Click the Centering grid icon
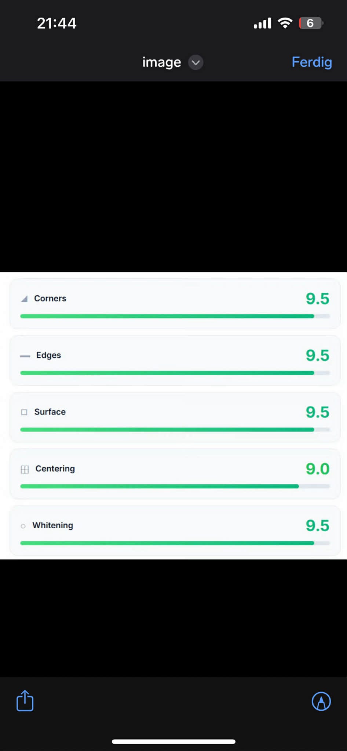Image resolution: width=347 pixels, height=751 pixels. [25, 469]
